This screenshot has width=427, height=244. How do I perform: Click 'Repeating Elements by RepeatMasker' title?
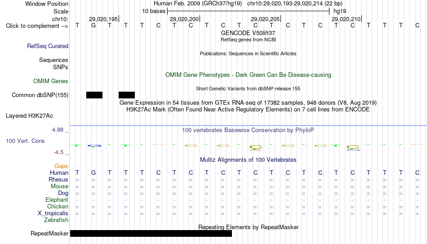coord(248,227)
